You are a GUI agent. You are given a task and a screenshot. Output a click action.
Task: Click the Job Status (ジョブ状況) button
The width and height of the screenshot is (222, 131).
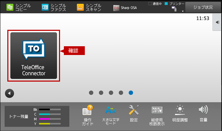tap(203, 7)
